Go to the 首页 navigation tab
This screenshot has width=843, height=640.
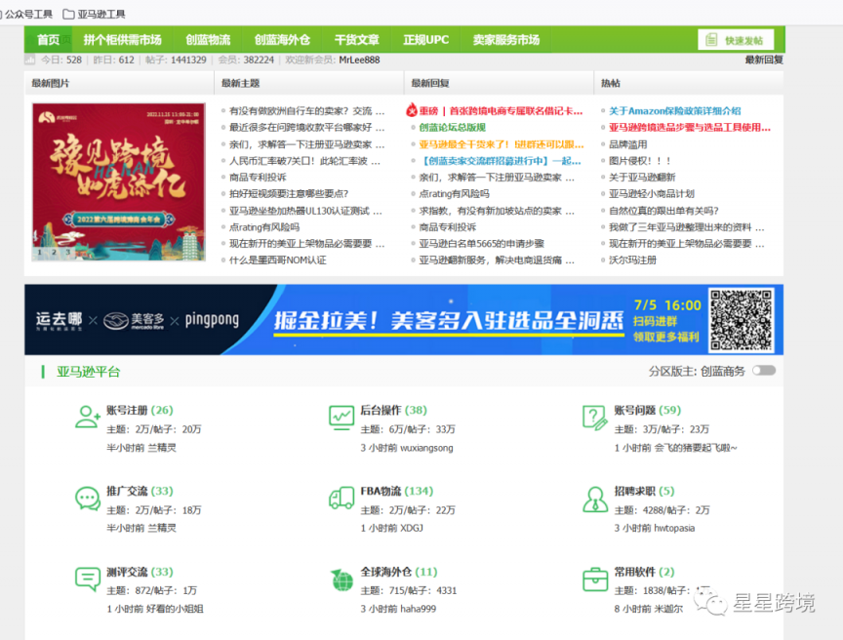49,40
